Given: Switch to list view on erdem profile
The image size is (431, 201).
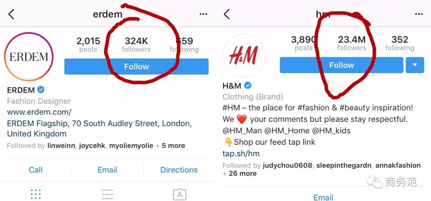Looking at the screenshot, I should 108,194.
